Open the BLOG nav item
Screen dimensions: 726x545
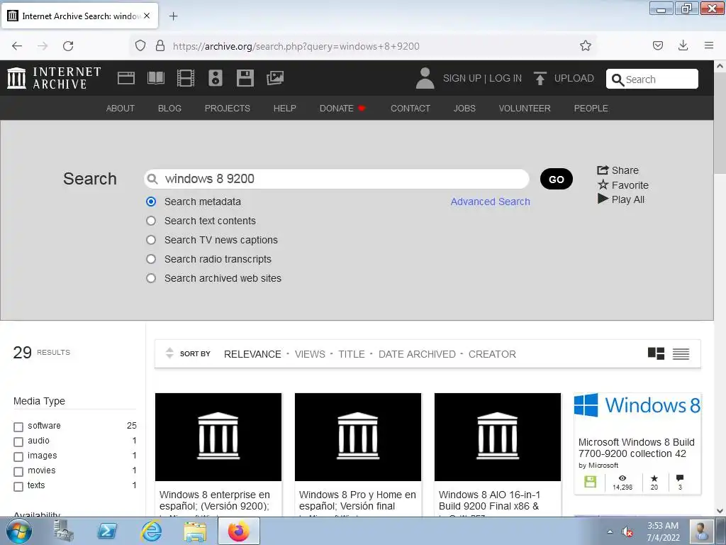coord(169,109)
